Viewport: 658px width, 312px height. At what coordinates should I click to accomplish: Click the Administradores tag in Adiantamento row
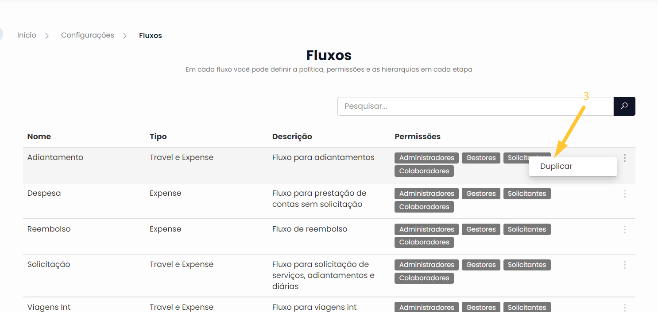426,158
